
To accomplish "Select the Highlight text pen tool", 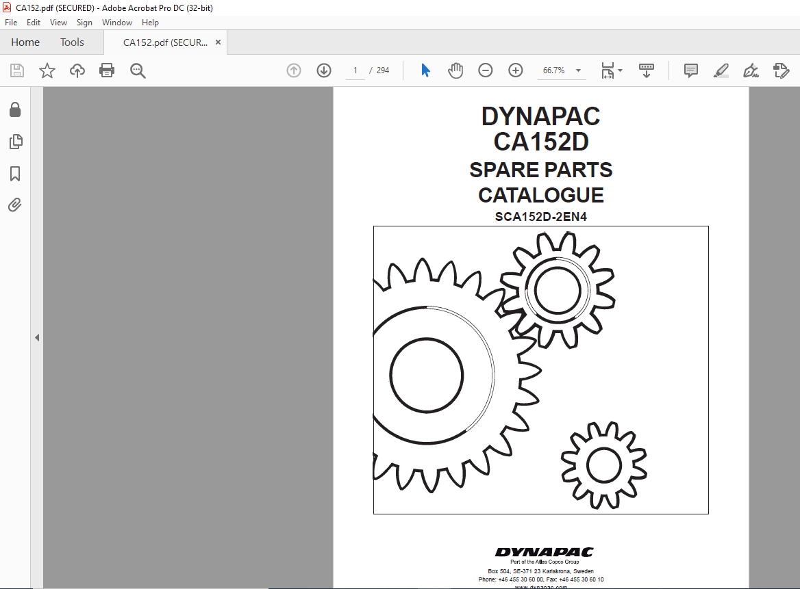I will pos(721,70).
